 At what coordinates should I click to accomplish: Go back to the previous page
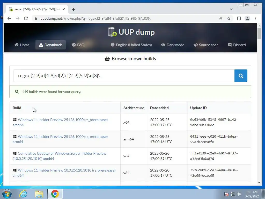[9, 18]
